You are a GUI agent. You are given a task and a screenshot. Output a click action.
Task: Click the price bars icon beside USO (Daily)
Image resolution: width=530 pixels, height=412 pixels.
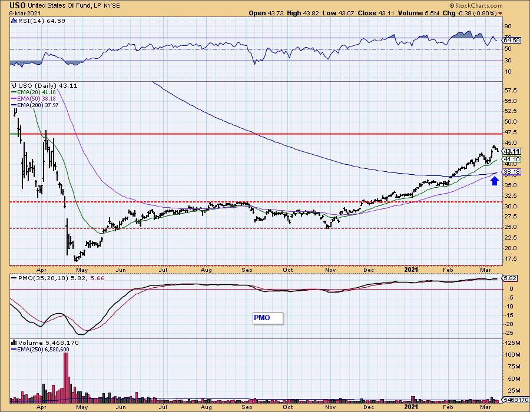click(x=14, y=85)
